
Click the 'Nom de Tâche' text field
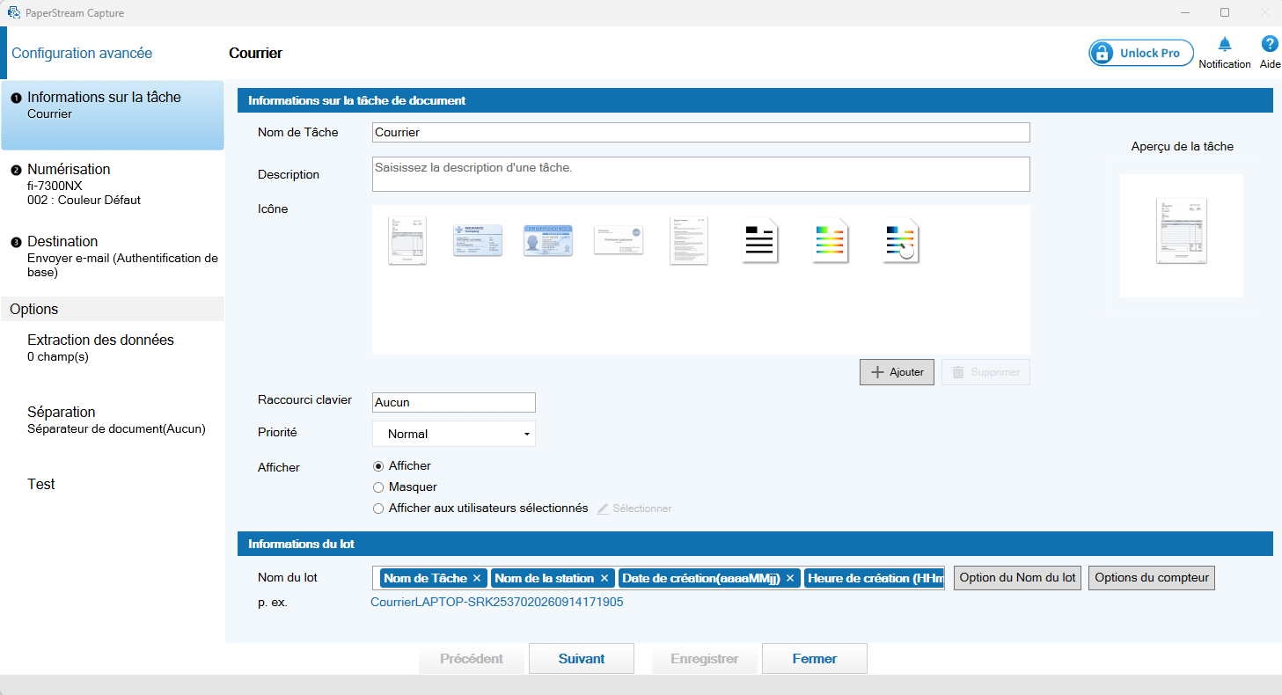(701, 132)
